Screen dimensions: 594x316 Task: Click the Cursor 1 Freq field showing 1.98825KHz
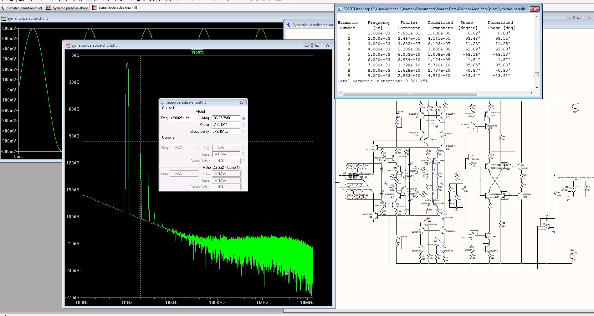184,118
